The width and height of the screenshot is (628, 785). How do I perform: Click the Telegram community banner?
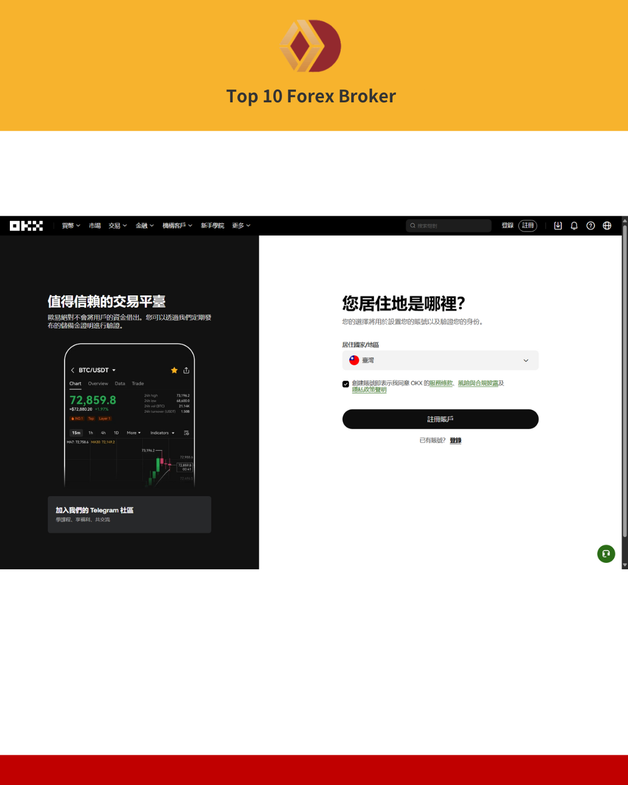129,515
